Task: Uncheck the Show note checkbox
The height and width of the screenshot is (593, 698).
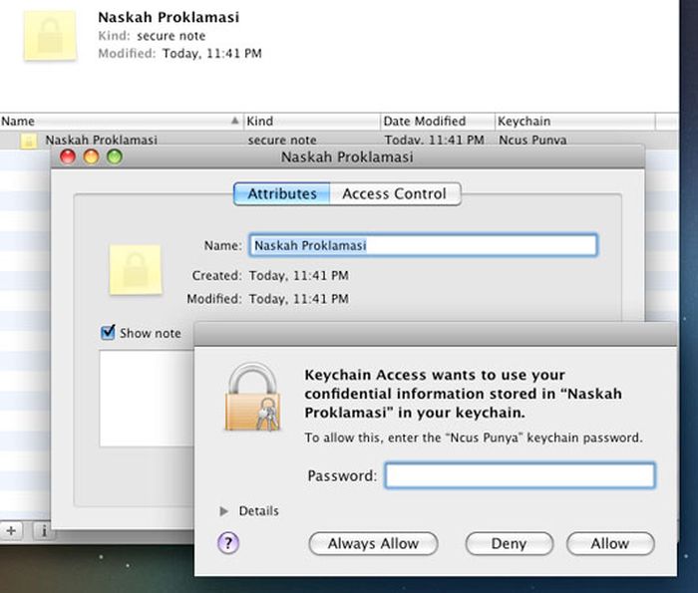Action: [x=108, y=332]
